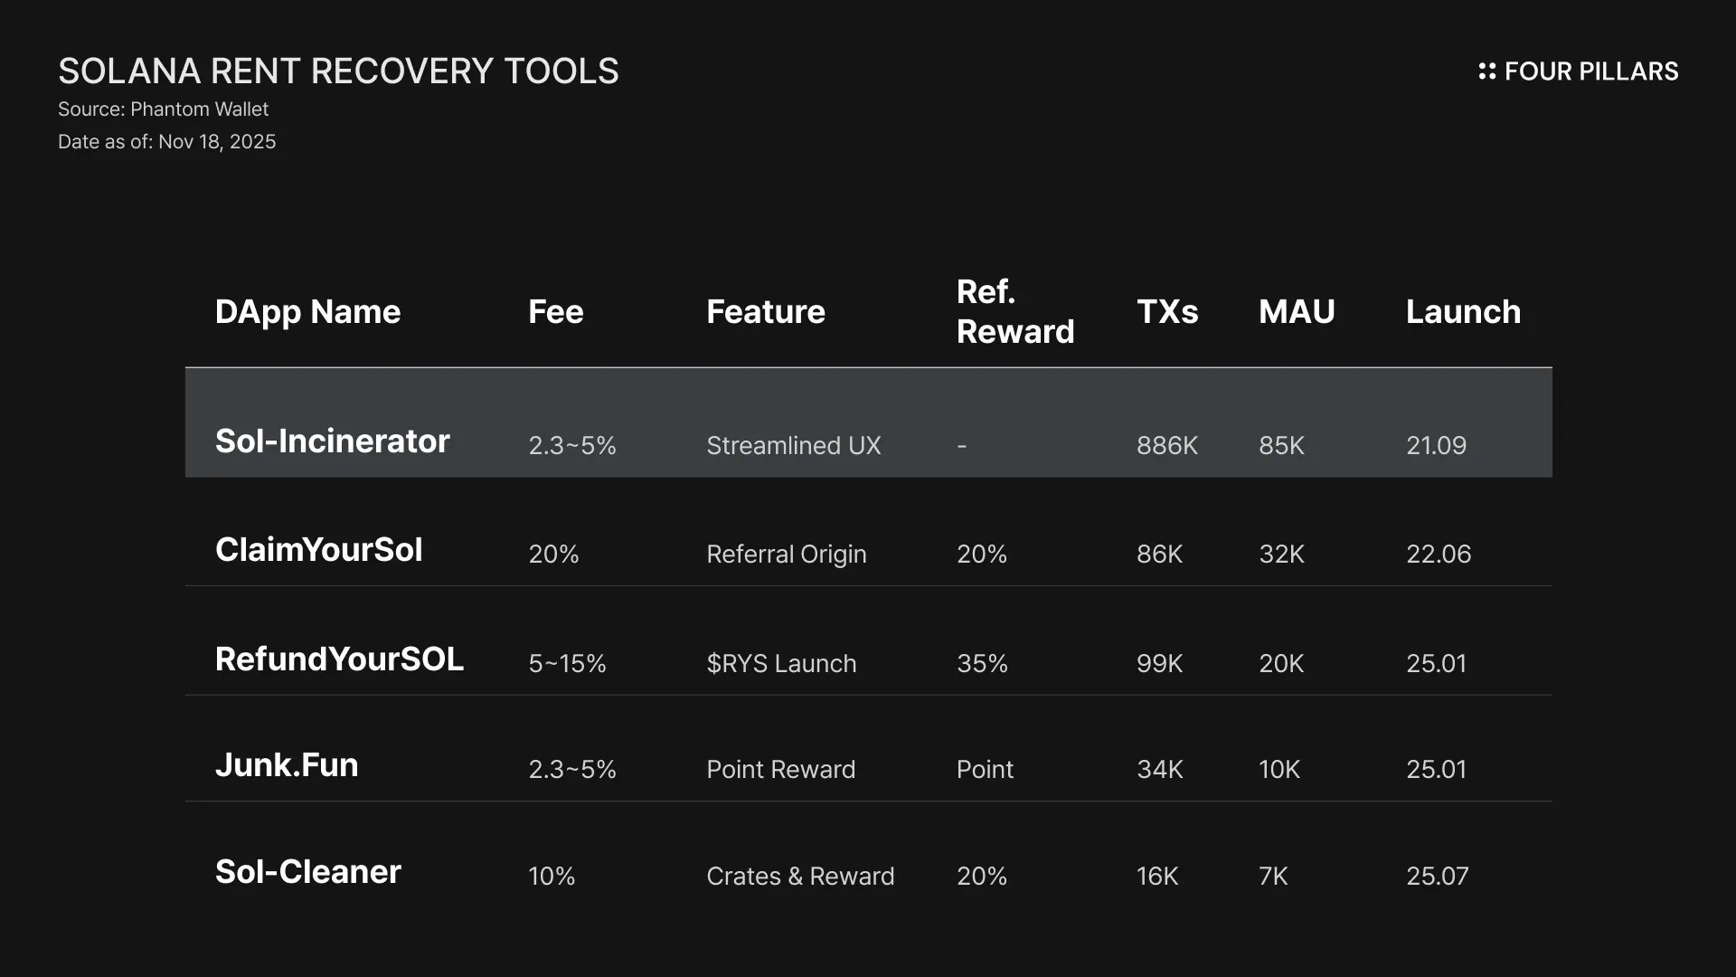
Task: Click the Solana Rent Recovery Tools title
Action: click(338, 71)
